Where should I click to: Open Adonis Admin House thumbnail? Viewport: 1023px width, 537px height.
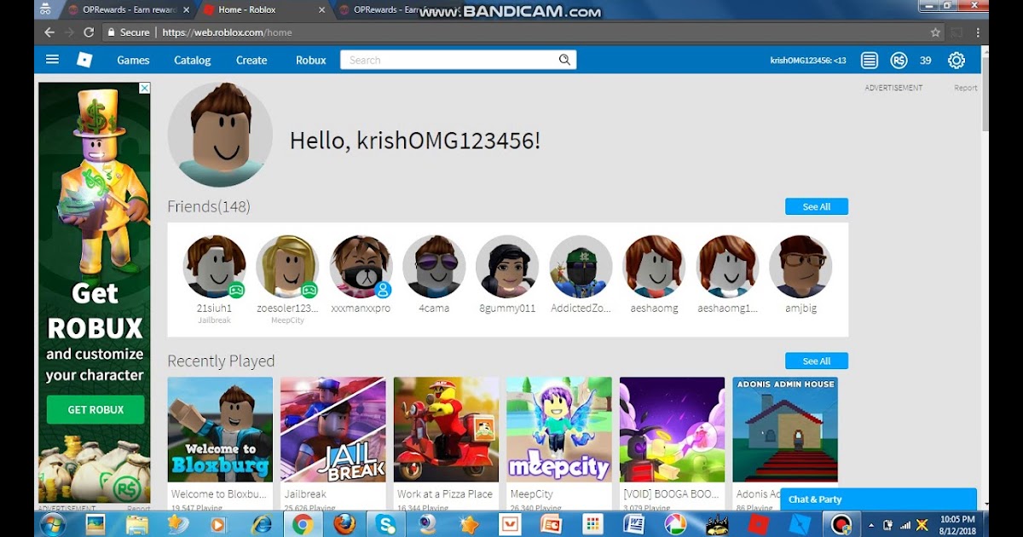785,430
